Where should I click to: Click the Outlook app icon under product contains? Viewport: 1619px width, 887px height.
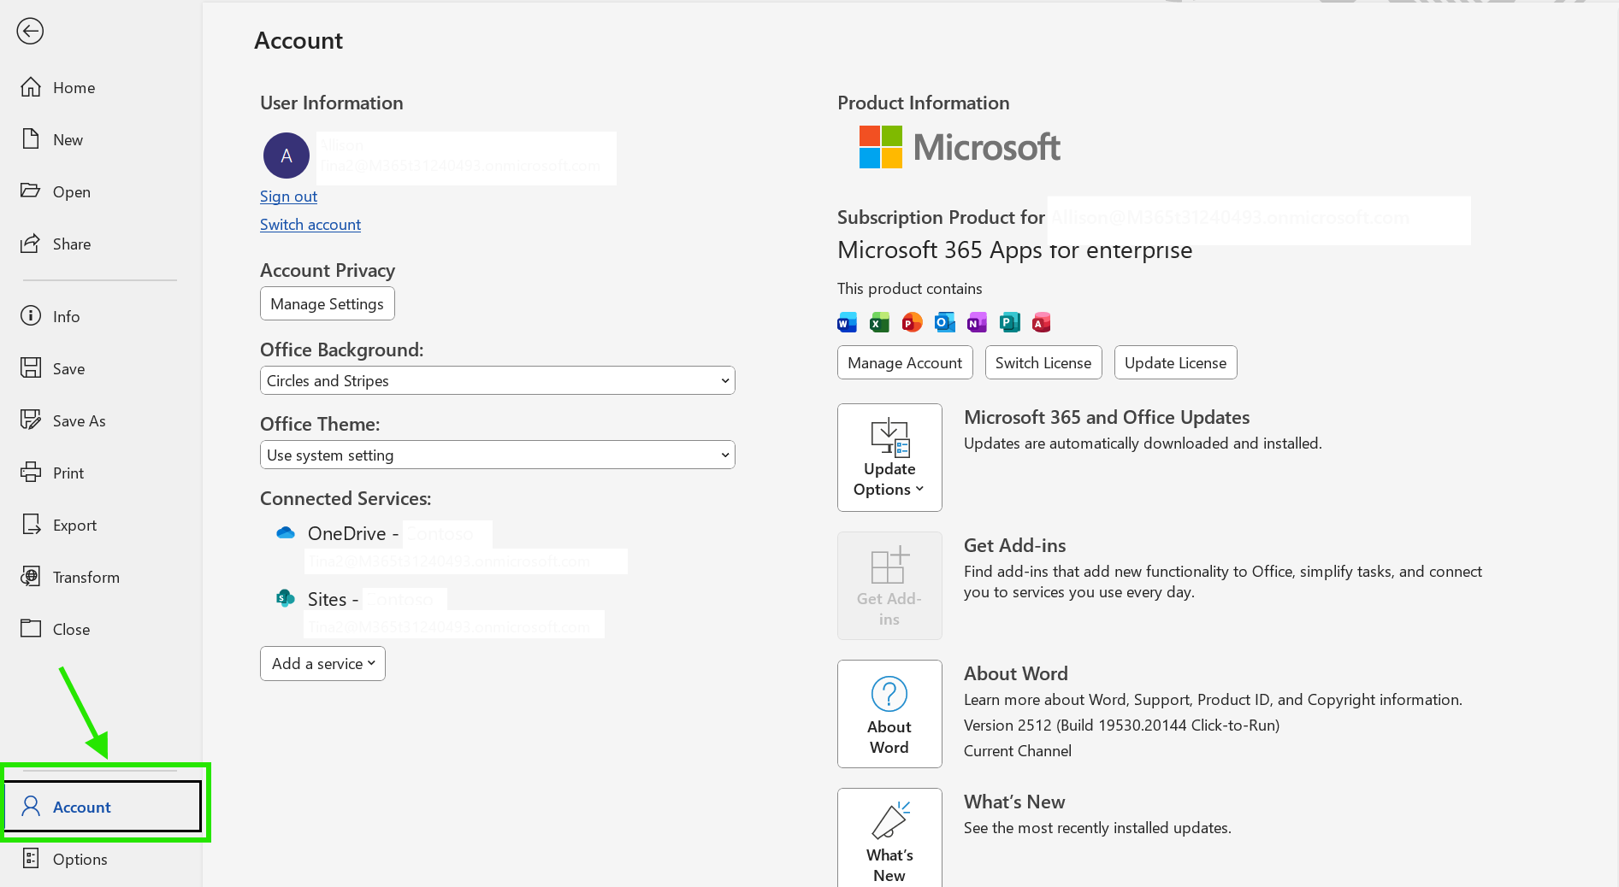[x=944, y=322]
